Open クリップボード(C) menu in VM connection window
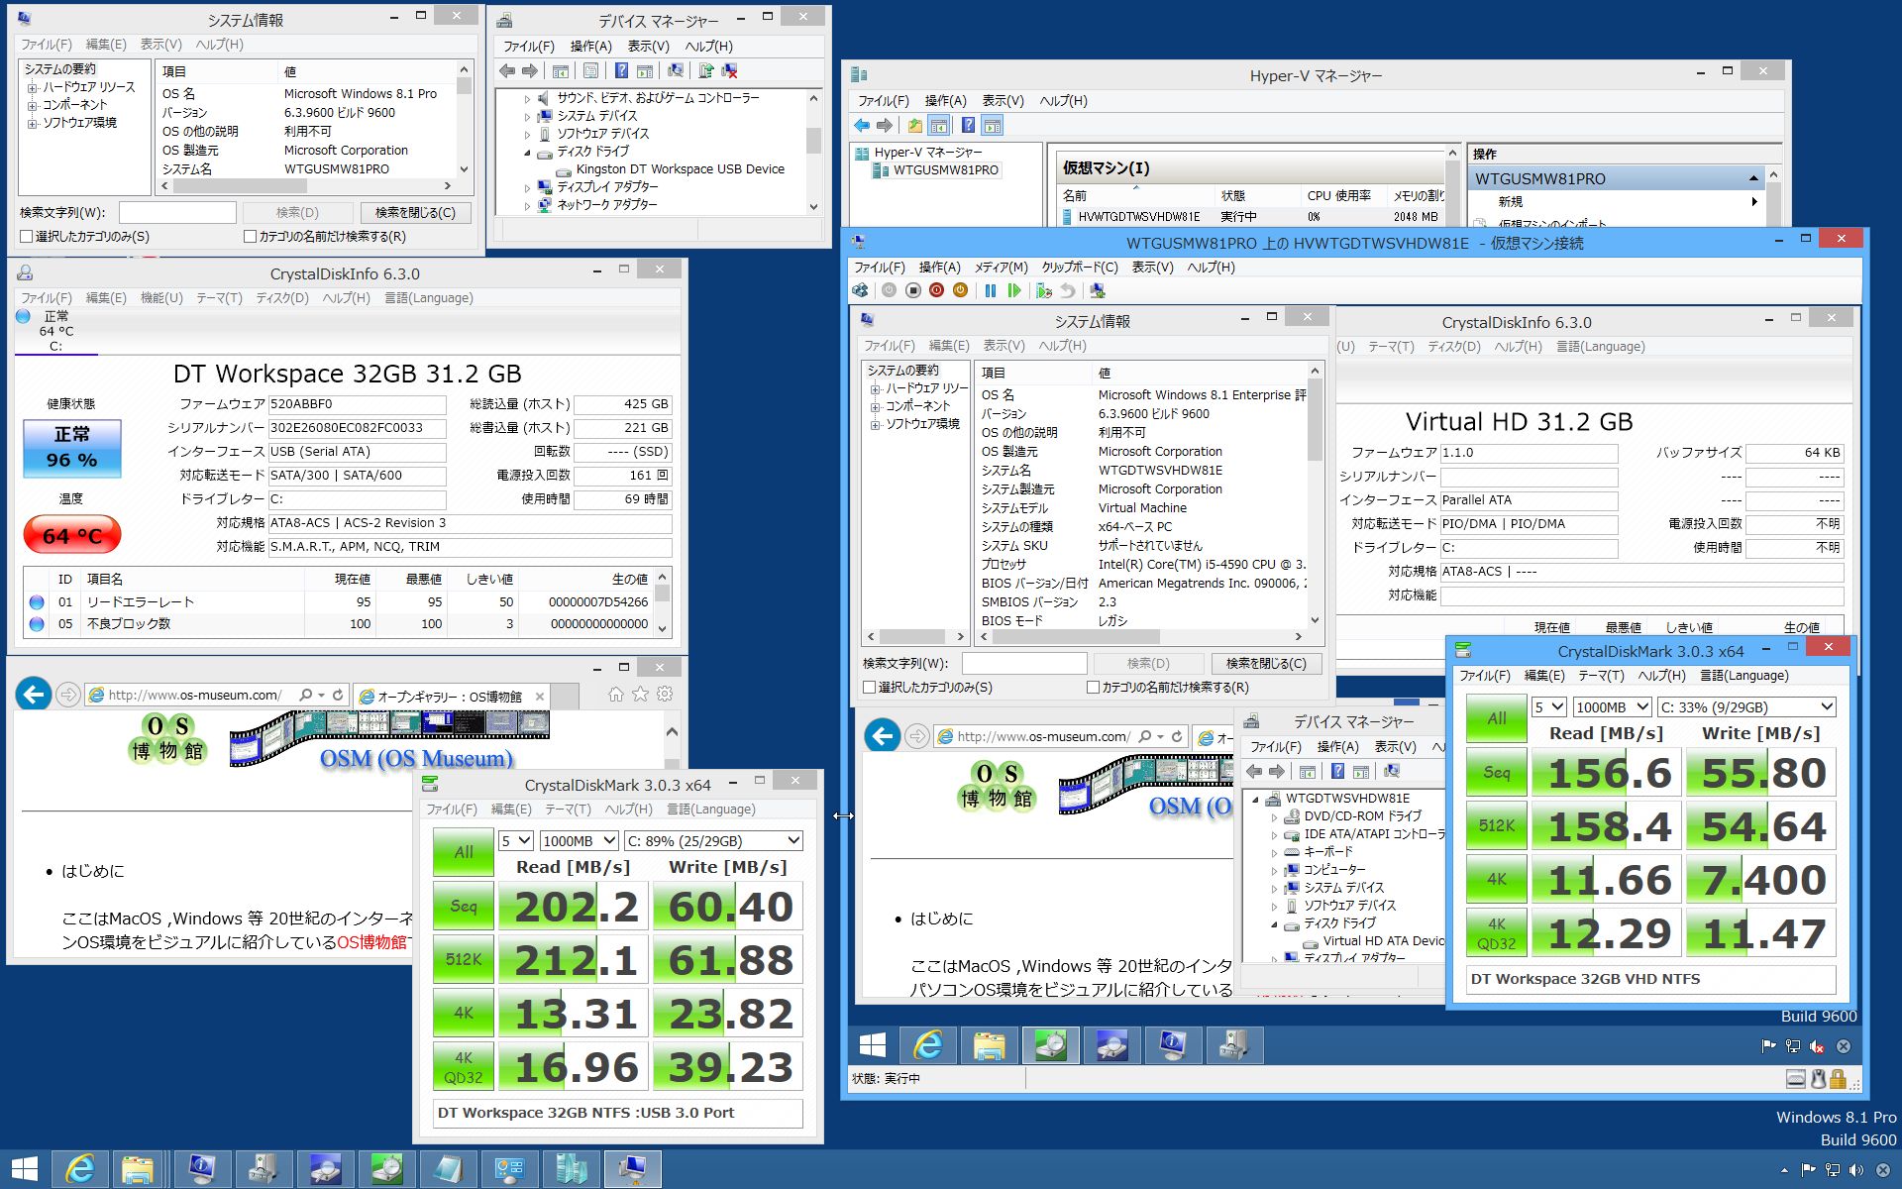The width and height of the screenshot is (1902, 1189). [1079, 267]
